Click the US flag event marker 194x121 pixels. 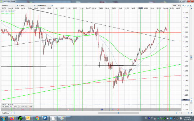(113, 110)
